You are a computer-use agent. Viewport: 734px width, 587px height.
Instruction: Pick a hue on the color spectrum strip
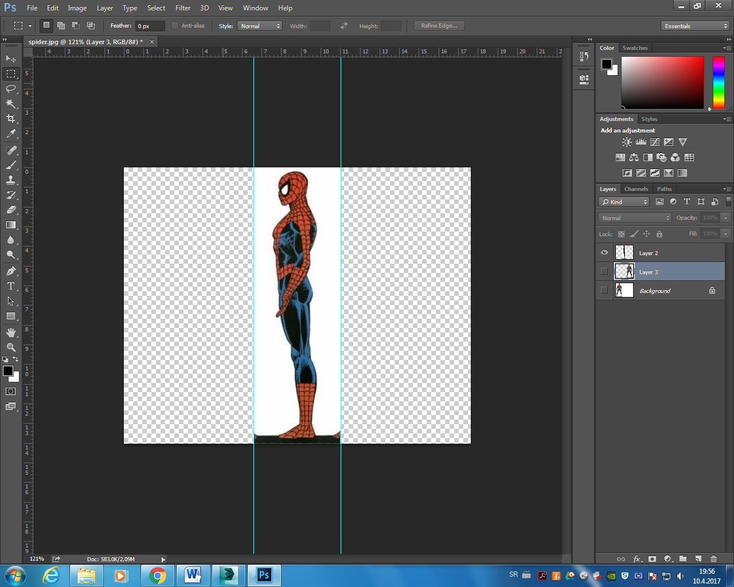click(x=719, y=83)
